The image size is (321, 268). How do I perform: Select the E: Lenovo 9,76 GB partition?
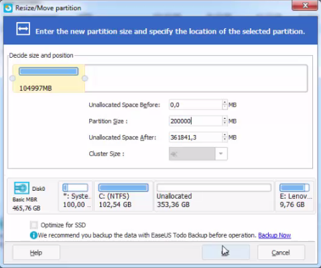point(295,196)
